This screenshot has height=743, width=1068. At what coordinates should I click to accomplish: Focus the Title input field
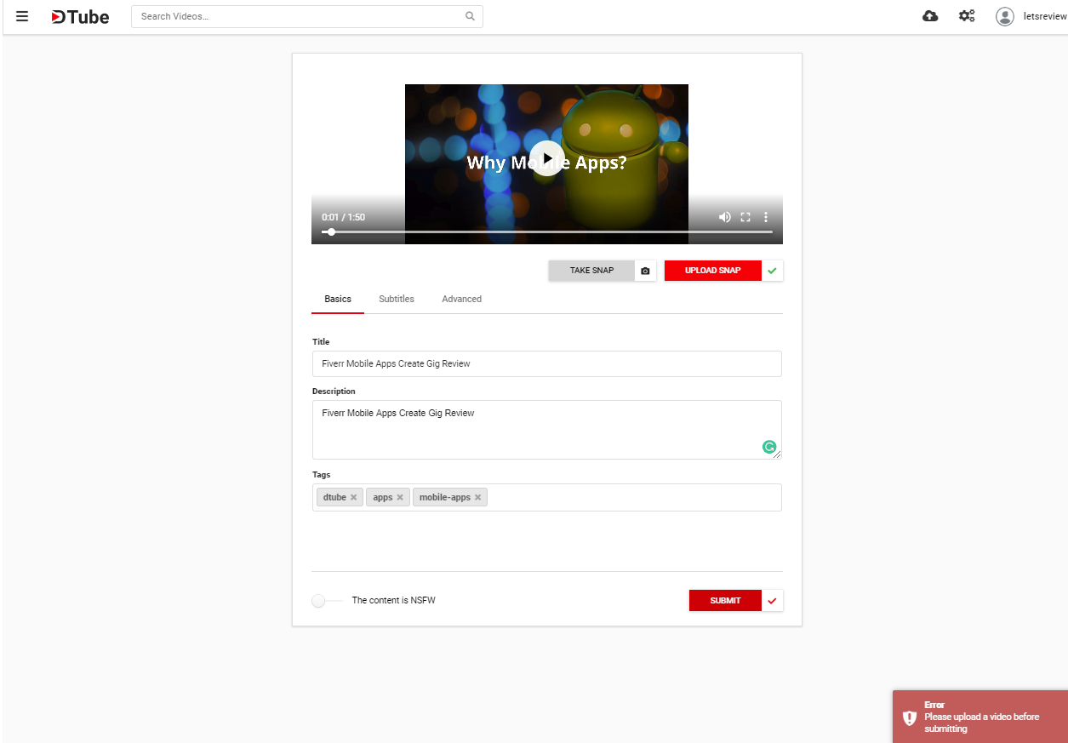[546, 363]
